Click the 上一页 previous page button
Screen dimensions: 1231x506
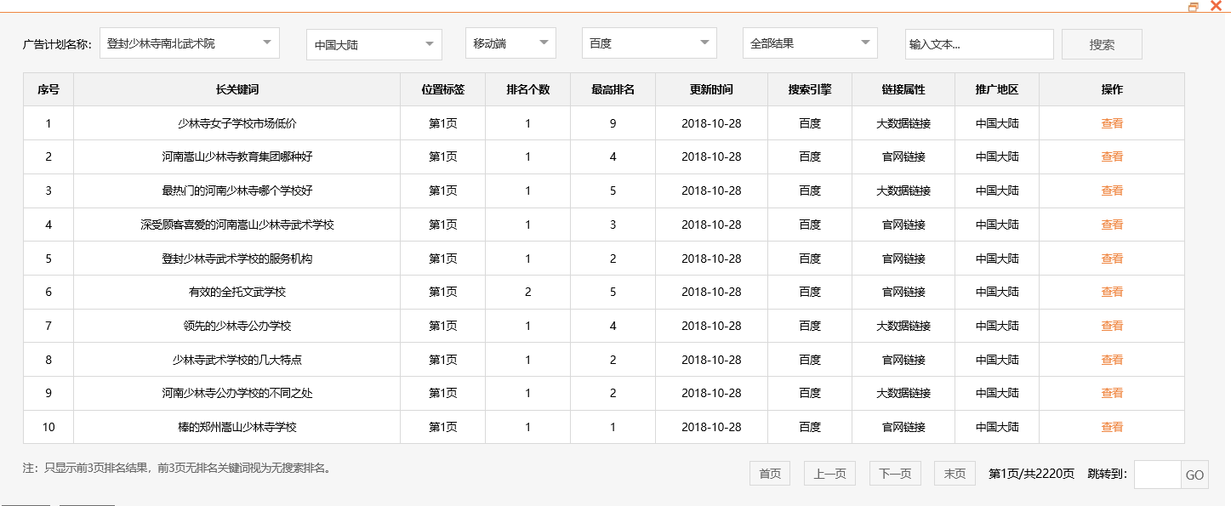(829, 473)
